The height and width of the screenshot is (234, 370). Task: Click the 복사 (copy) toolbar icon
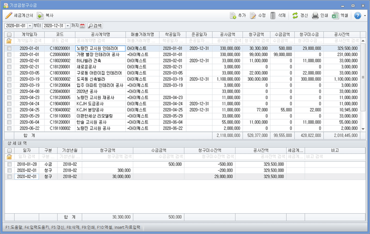click(40, 15)
